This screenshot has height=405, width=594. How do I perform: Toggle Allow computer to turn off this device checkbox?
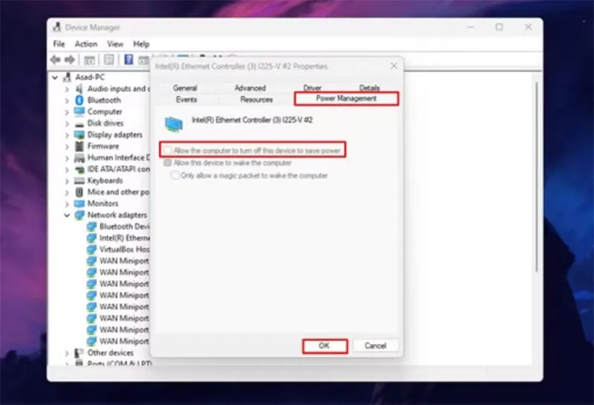pyautogui.click(x=167, y=151)
